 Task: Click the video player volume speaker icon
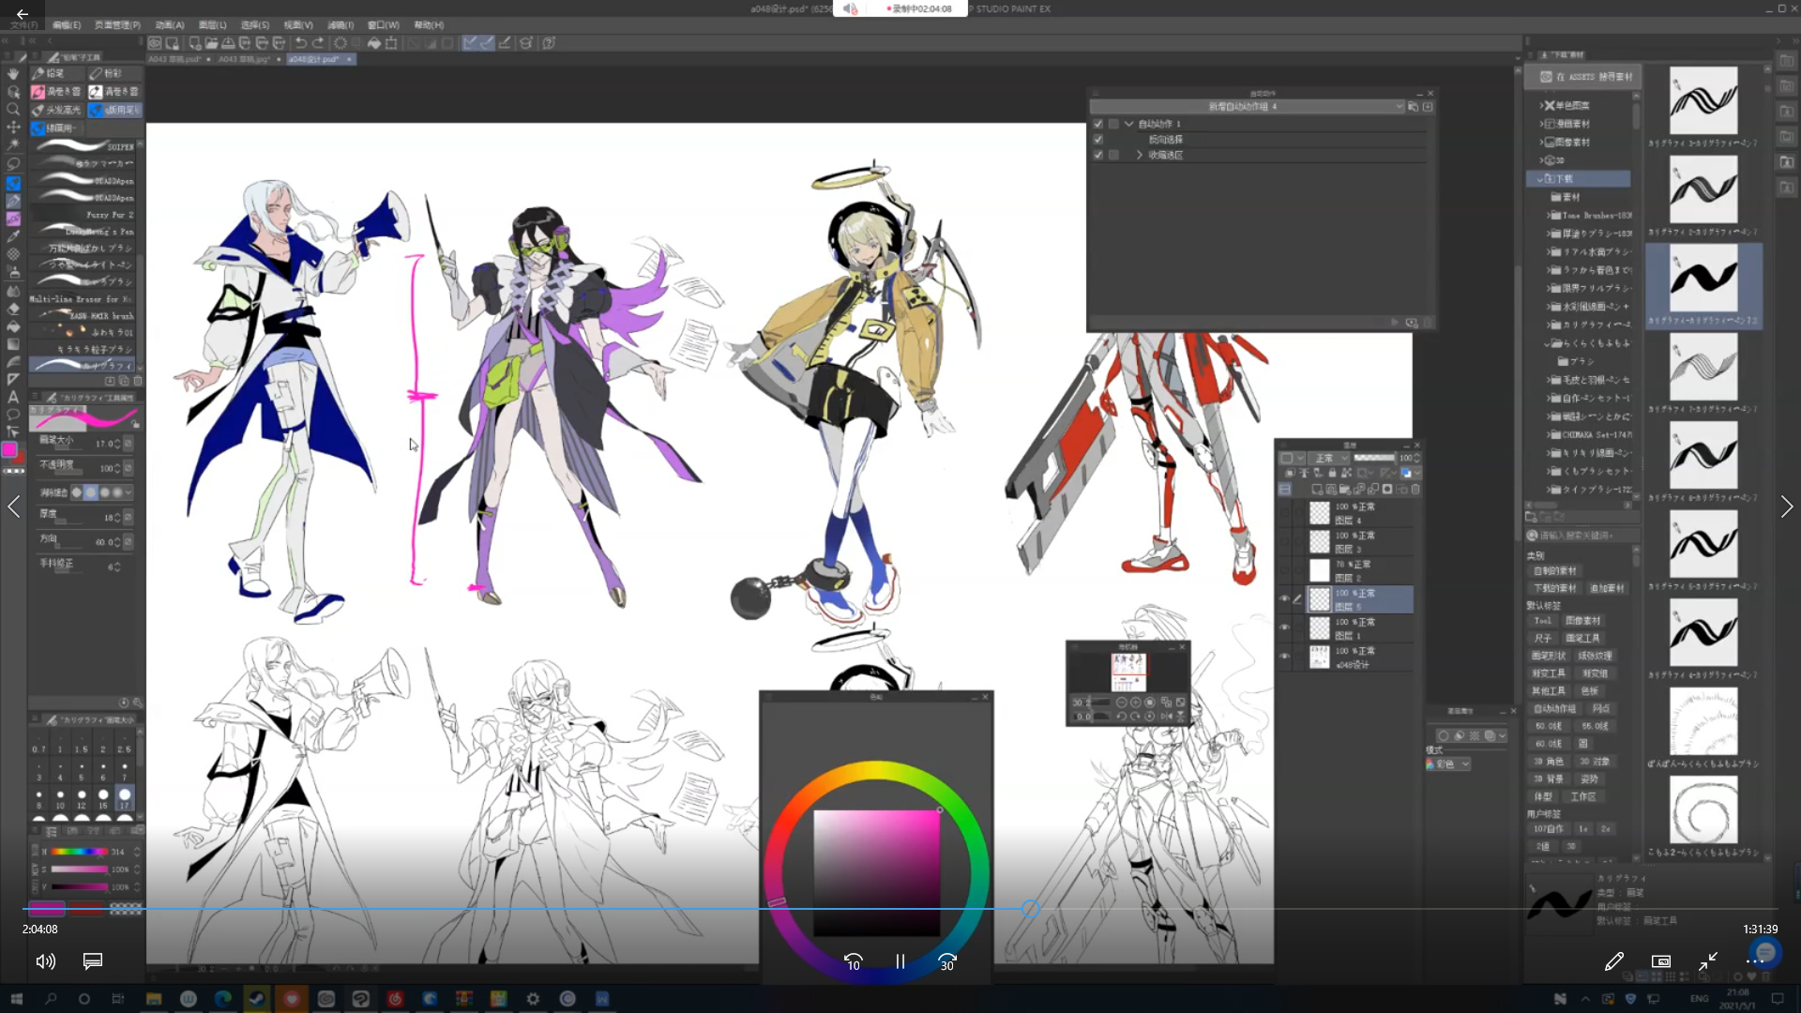click(45, 960)
